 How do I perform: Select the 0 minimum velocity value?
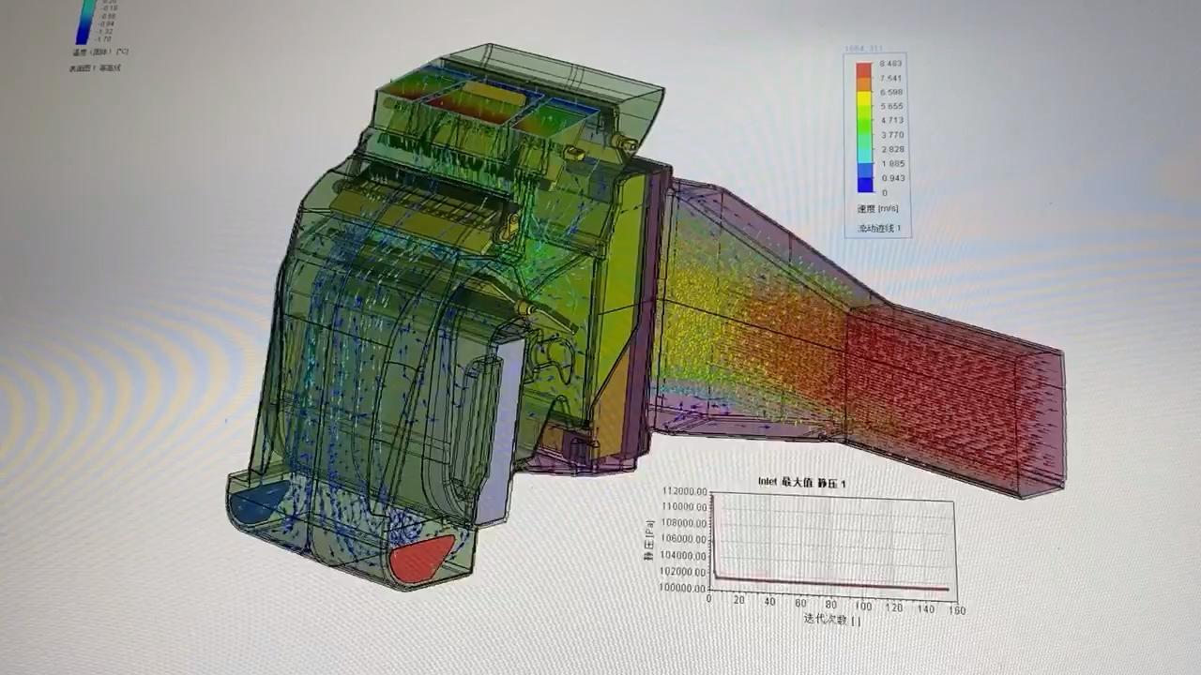coord(884,192)
